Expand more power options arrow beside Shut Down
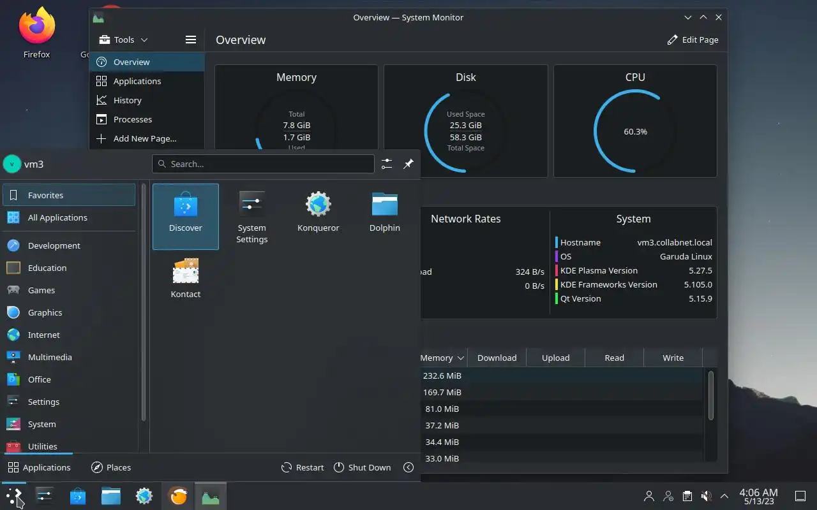Screen dimensions: 817x510 408,467
